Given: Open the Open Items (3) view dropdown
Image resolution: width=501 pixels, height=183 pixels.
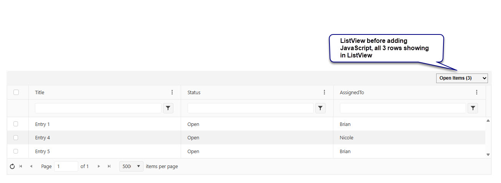Looking at the screenshot, I should pyautogui.click(x=461, y=78).
